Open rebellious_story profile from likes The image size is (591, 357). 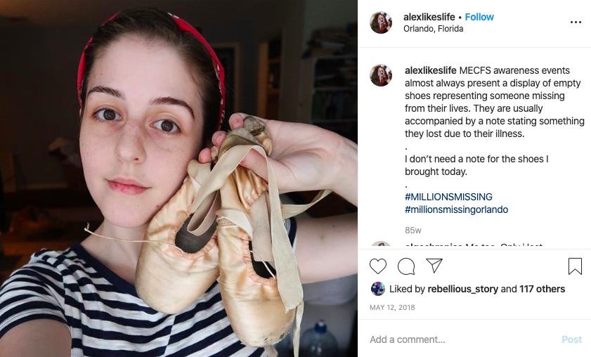coord(462,289)
